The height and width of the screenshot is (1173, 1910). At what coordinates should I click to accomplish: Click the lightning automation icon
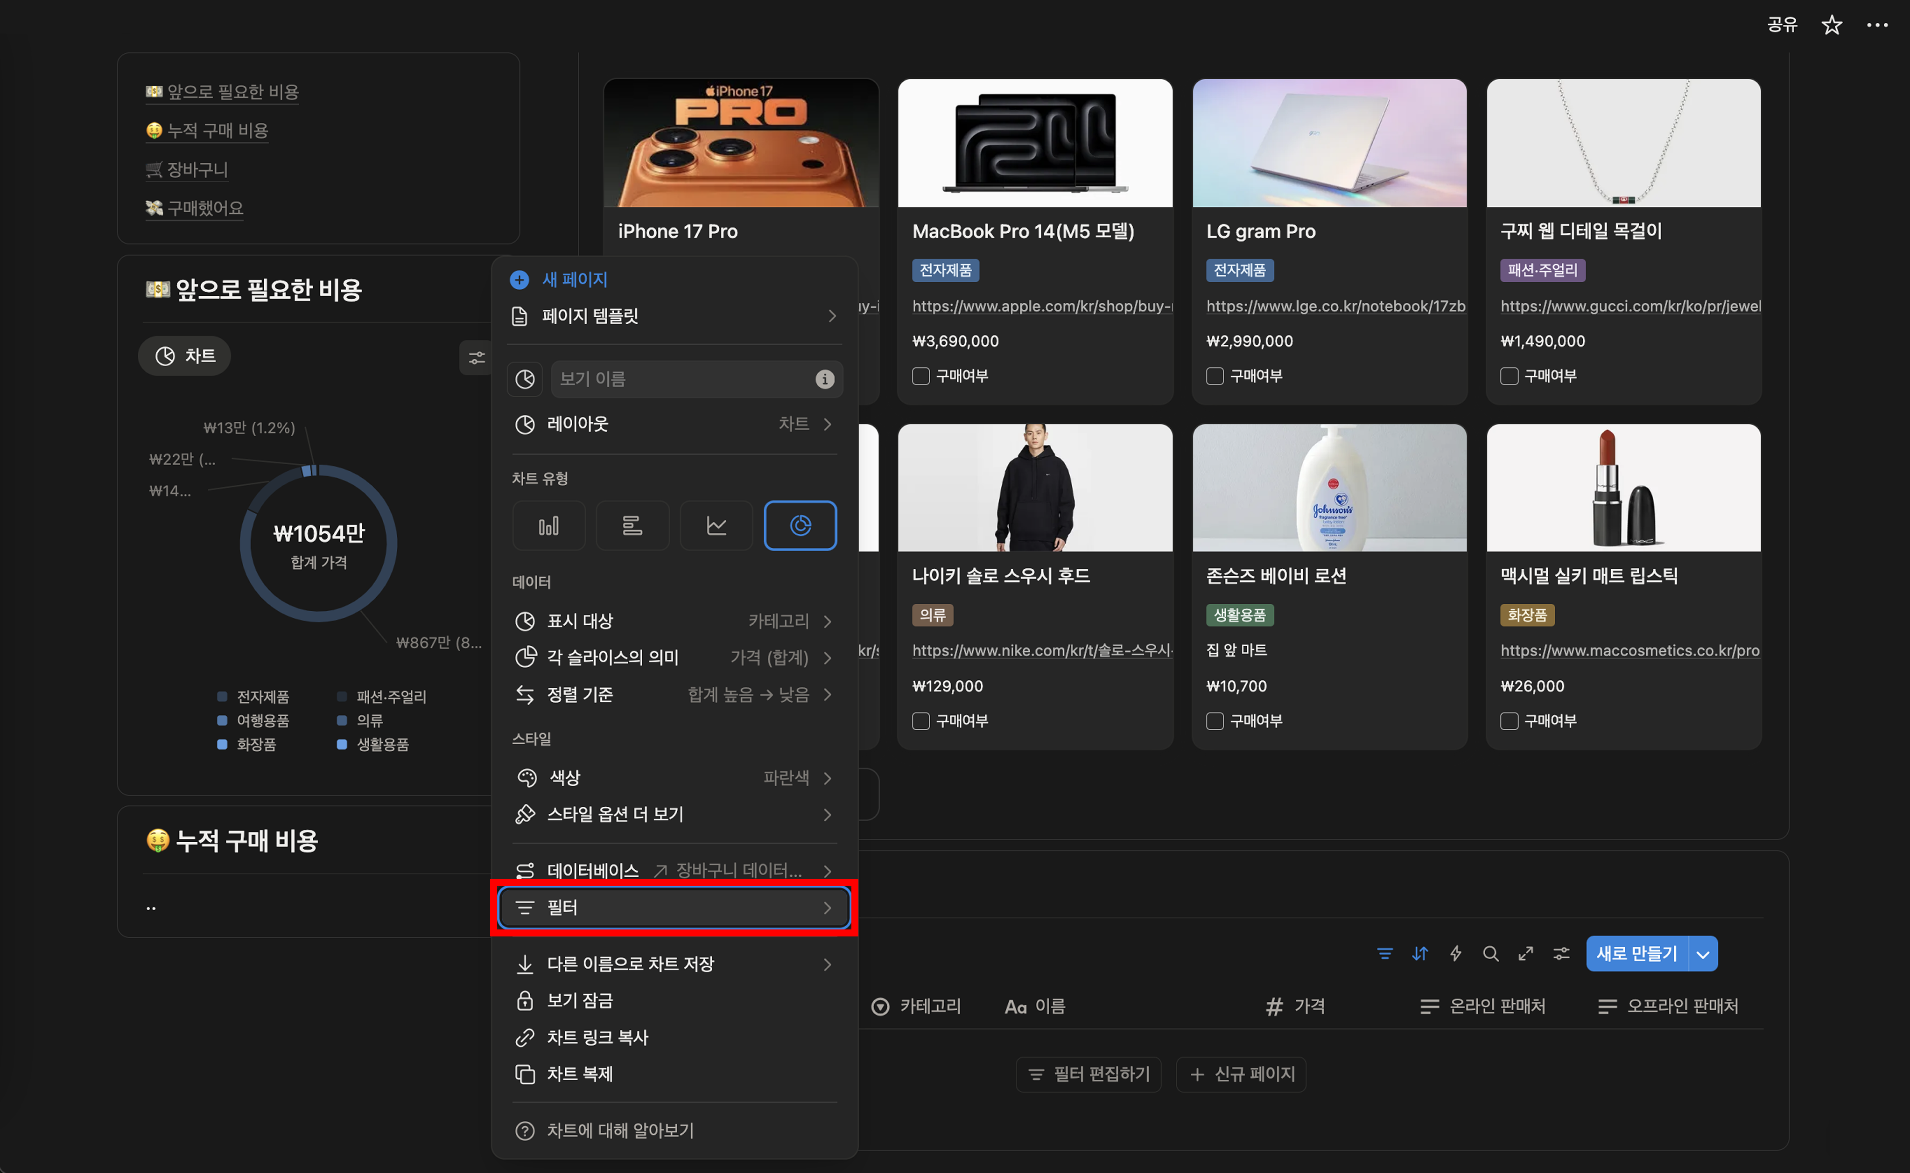(x=1455, y=953)
